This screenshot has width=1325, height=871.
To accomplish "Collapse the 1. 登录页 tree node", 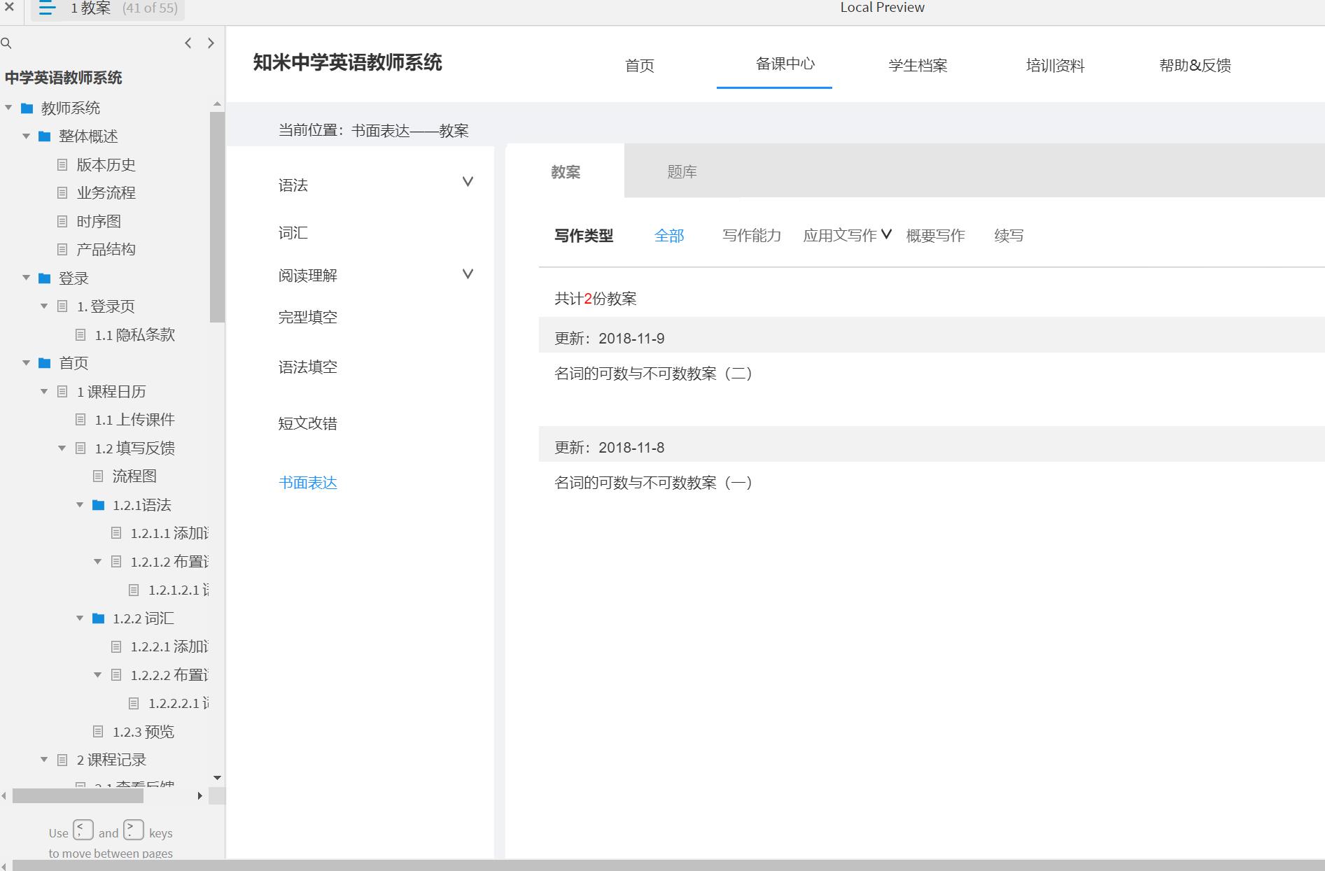I will (44, 306).
